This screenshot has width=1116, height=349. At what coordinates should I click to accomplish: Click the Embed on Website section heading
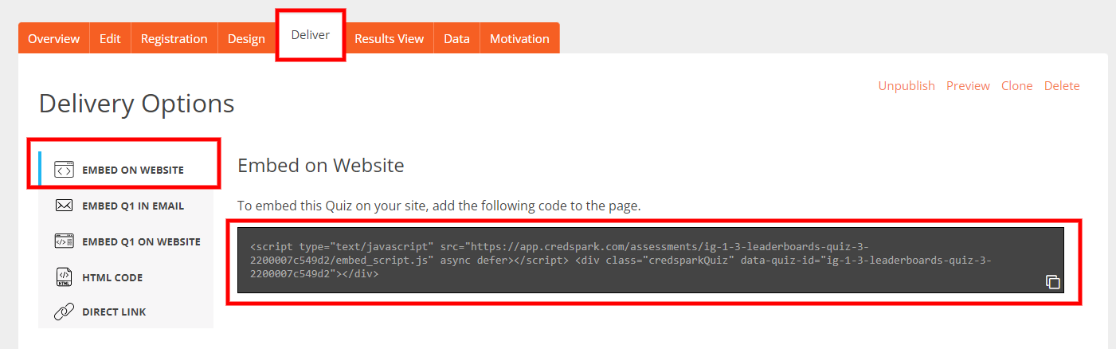tap(321, 166)
